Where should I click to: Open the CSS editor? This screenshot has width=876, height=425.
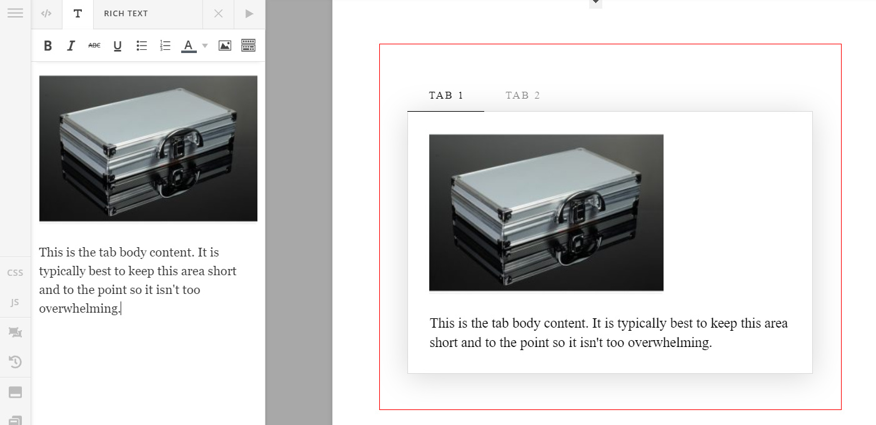(x=15, y=273)
